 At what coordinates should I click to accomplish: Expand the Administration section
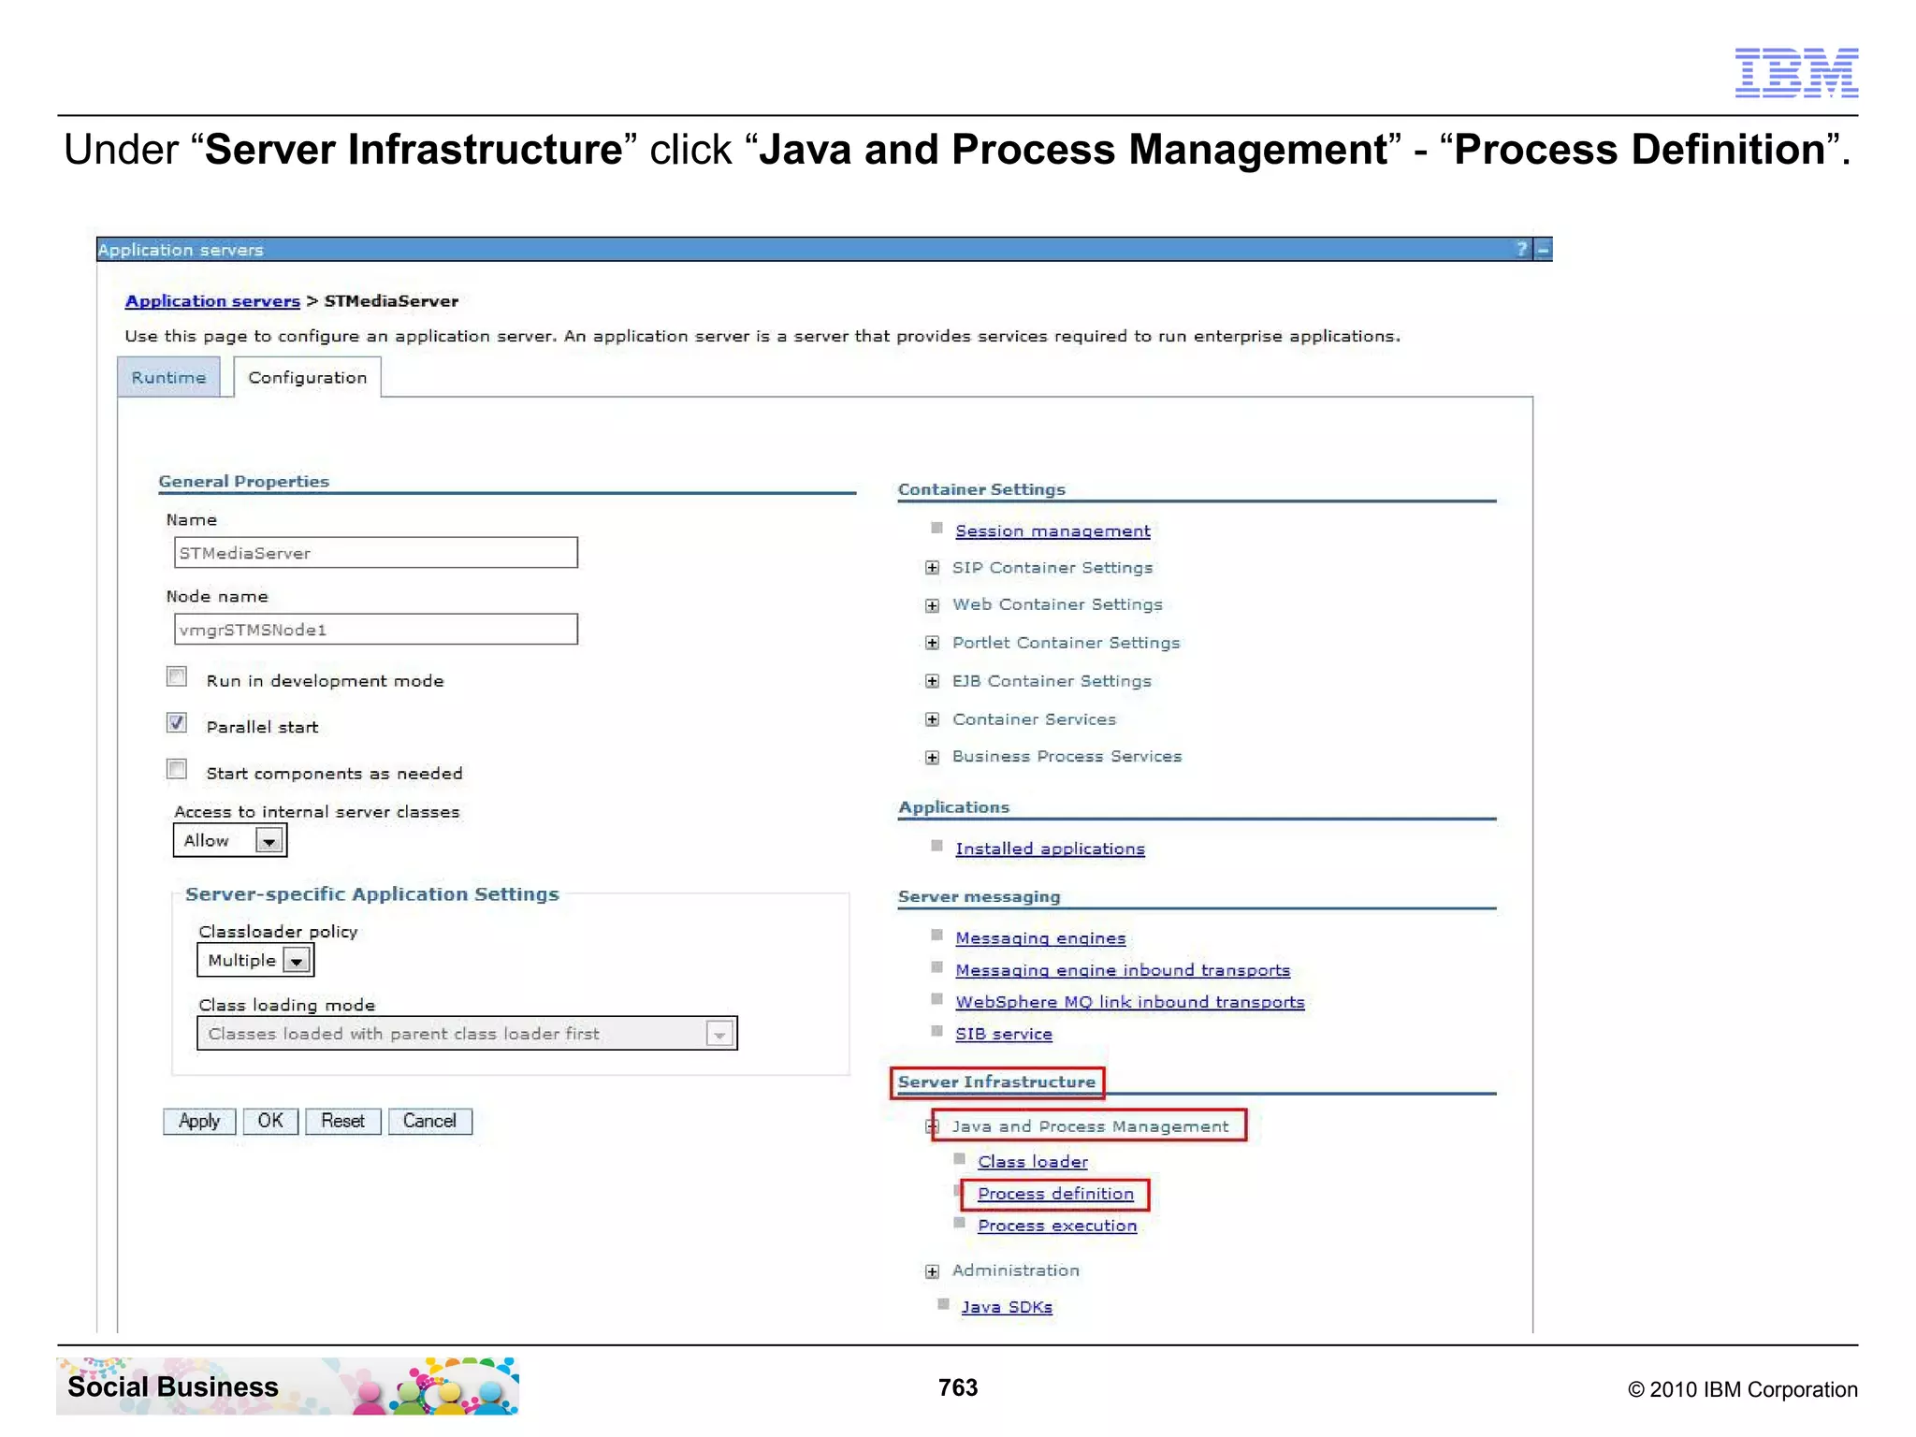point(932,1271)
